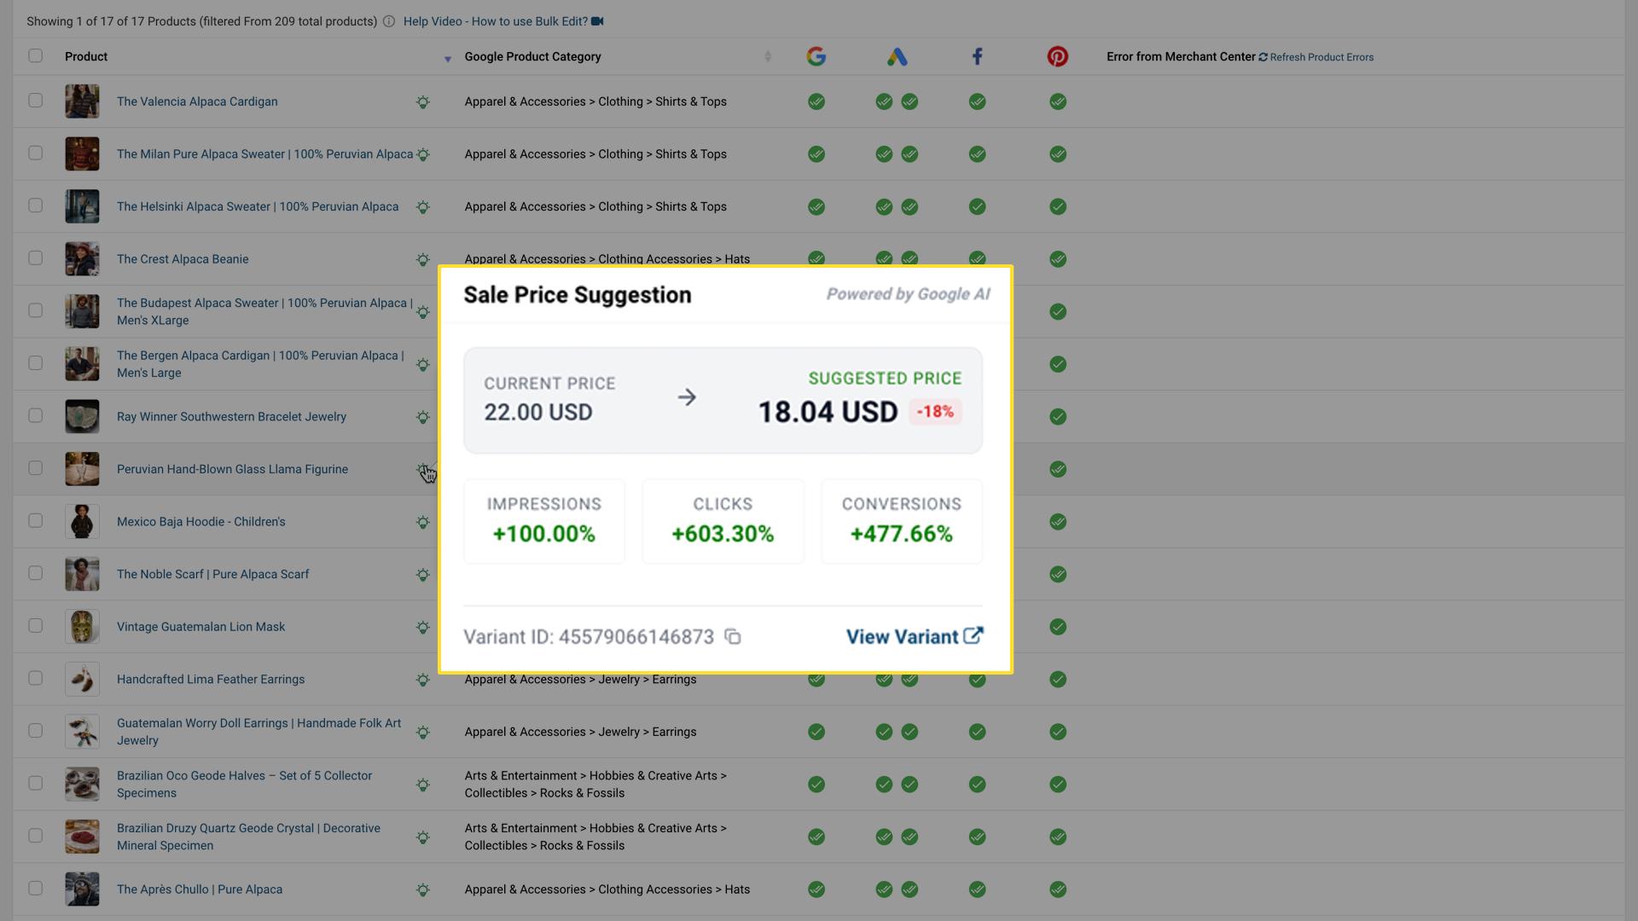The height and width of the screenshot is (921, 1638).
Task: Click the info icon next to the products count
Action: [x=388, y=21]
